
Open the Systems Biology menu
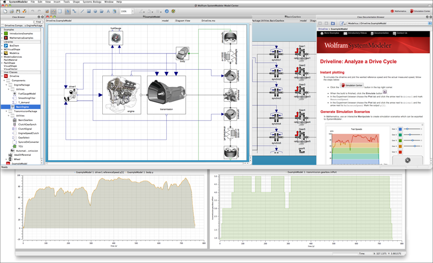pyautogui.click(x=93, y=2)
